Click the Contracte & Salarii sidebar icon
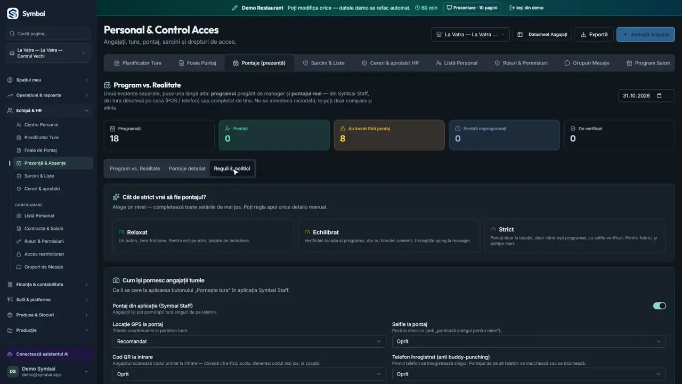 pos(19,229)
